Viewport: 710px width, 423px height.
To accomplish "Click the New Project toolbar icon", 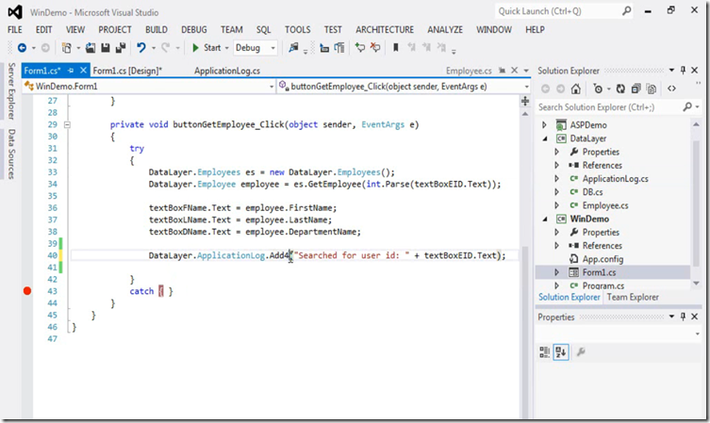I will [x=67, y=47].
